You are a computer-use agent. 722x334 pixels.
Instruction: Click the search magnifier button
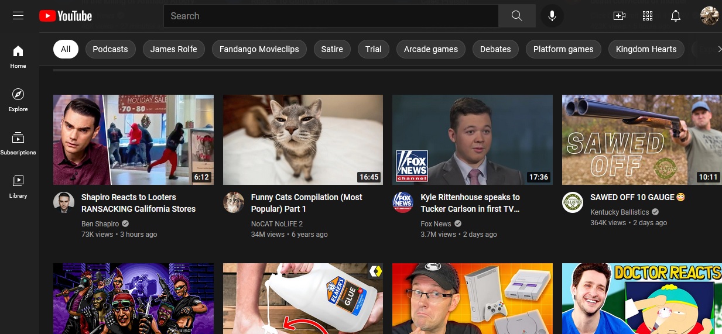click(516, 16)
